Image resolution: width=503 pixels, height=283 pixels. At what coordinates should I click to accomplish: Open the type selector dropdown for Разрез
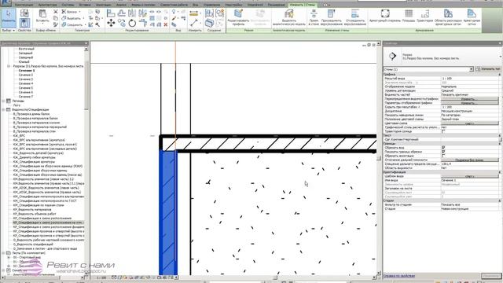pyautogui.click(x=500, y=57)
